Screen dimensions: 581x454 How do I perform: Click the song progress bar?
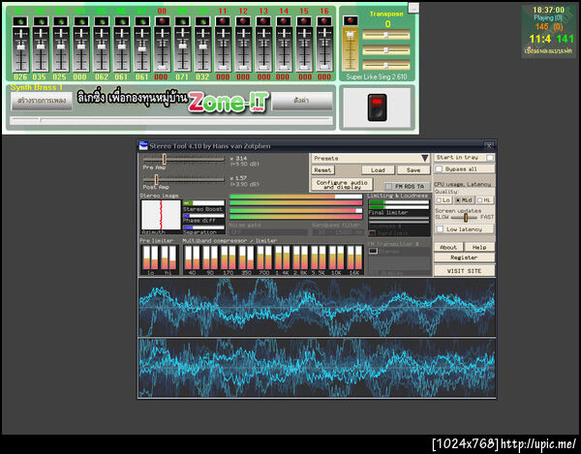171,120
